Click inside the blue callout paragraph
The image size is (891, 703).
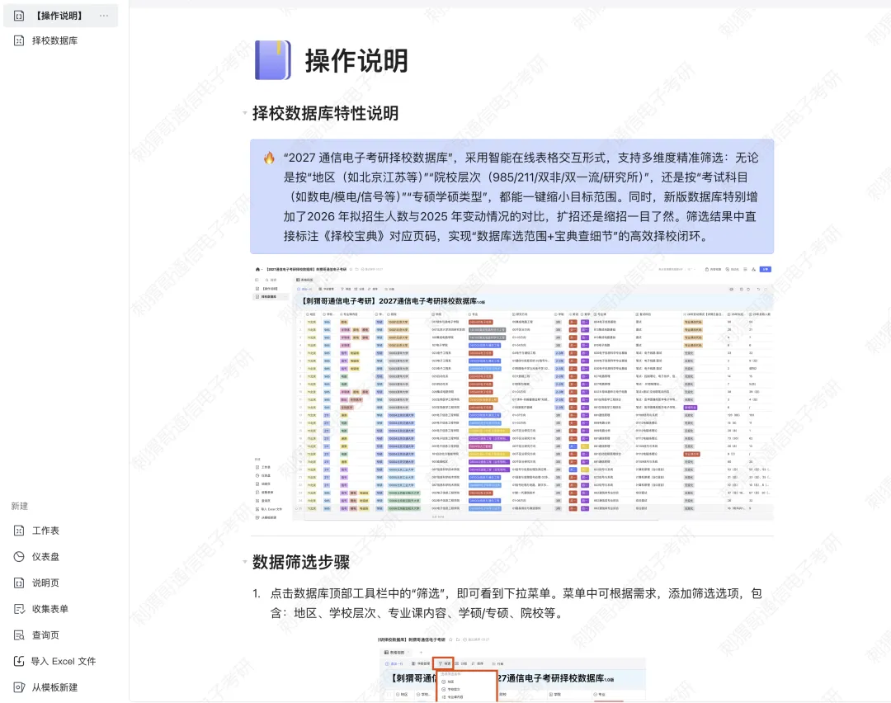point(521,196)
